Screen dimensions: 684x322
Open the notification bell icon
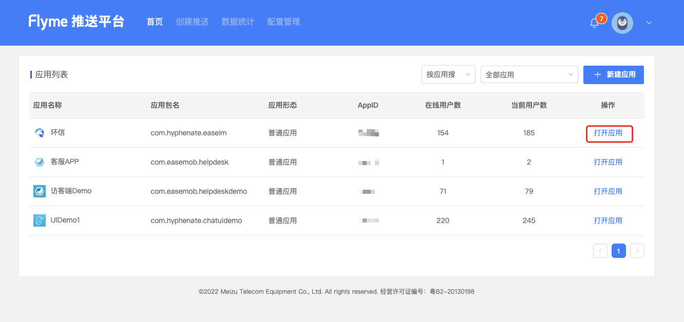tap(594, 24)
